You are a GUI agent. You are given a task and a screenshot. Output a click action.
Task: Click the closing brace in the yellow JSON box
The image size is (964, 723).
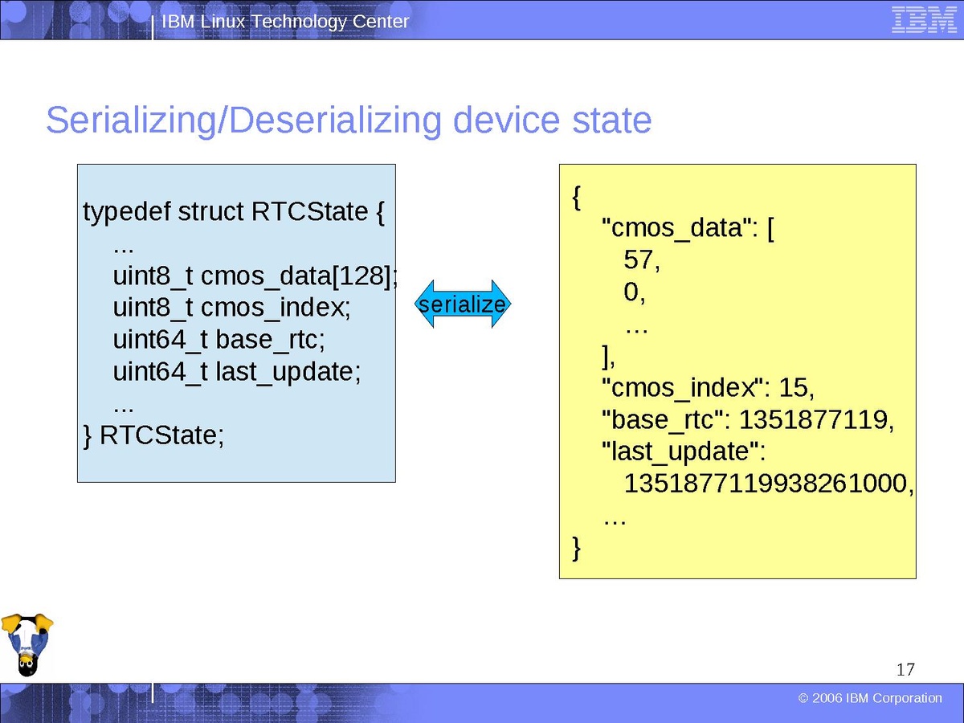[x=575, y=549]
